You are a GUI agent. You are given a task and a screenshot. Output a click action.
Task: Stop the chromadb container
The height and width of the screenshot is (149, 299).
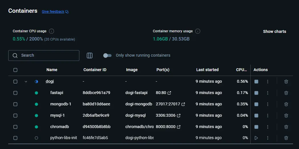(x=256, y=127)
